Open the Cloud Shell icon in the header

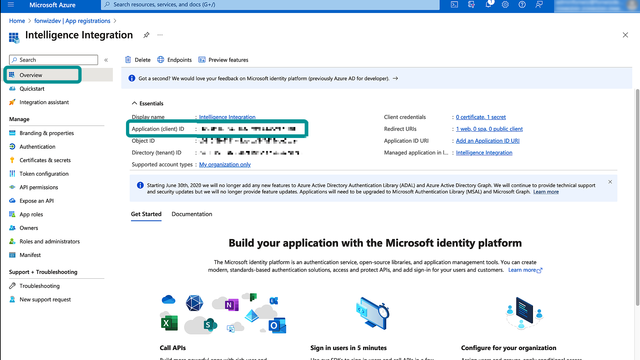pyautogui.click(x=454, y=5)
